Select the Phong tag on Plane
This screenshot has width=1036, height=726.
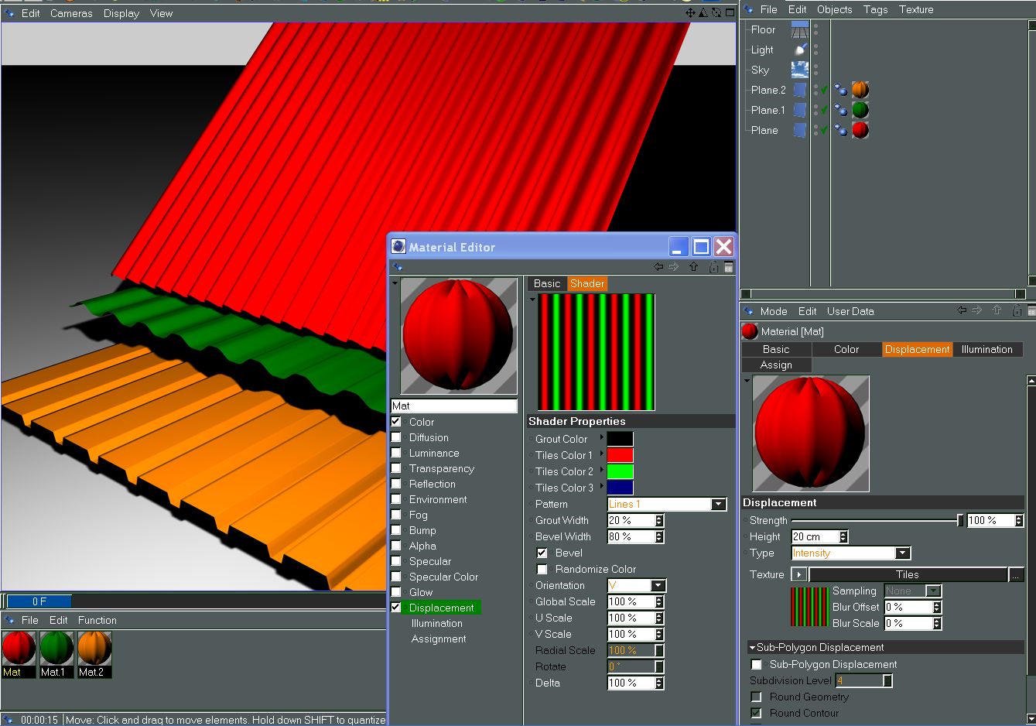coord(841,130)
